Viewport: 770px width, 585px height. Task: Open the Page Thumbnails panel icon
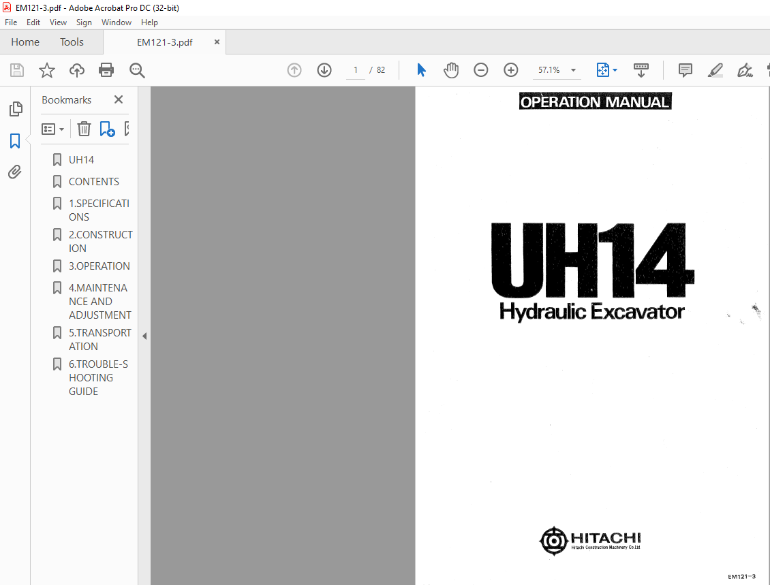click(x=15, y=109)
